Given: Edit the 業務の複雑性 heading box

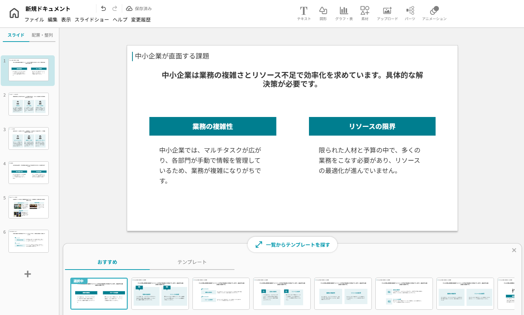Looking at the screenshot, I should pos(213,126).
